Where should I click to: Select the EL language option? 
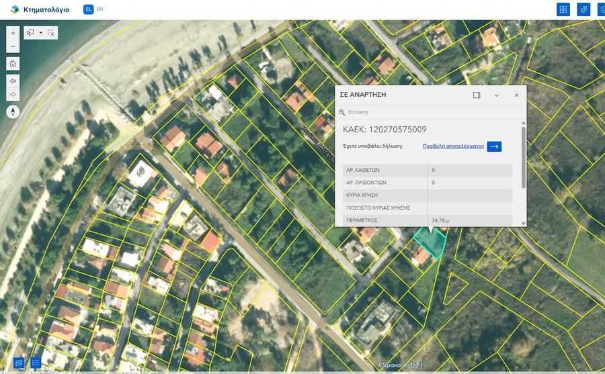pos(88,9)
